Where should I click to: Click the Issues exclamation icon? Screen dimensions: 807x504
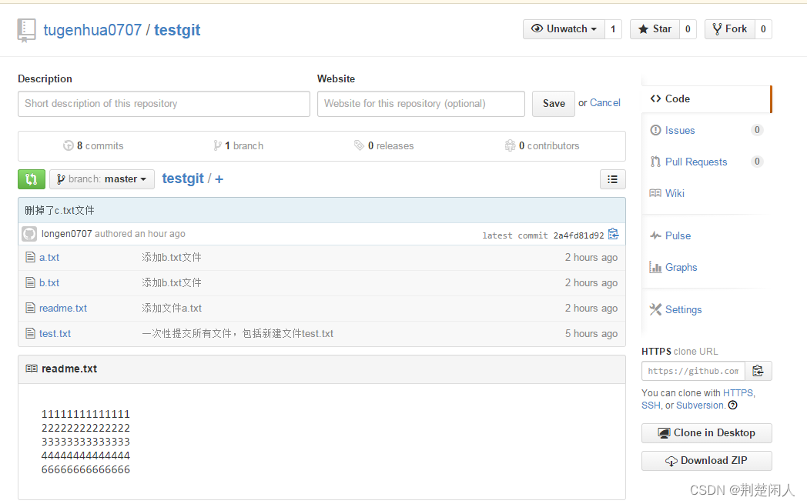point(655,130)
